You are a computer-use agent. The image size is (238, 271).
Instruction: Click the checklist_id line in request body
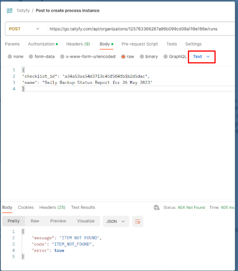tap(86, 77)
